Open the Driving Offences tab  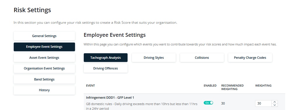pos(106,68)
